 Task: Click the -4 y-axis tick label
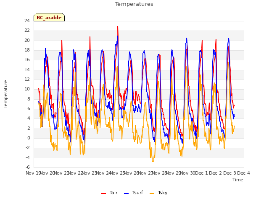pos(28,157)
